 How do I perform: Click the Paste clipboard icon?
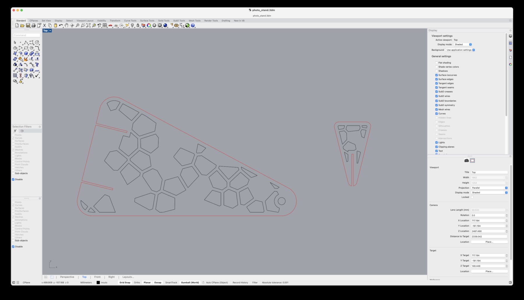click(55, 26)
